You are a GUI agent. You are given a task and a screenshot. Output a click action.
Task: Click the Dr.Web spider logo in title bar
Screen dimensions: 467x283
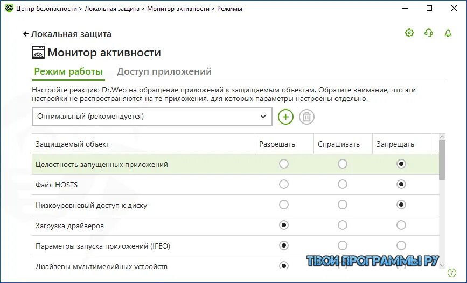click(9, 8)
